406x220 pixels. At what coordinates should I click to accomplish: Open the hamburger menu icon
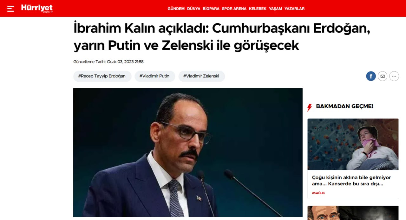(11, 9)
